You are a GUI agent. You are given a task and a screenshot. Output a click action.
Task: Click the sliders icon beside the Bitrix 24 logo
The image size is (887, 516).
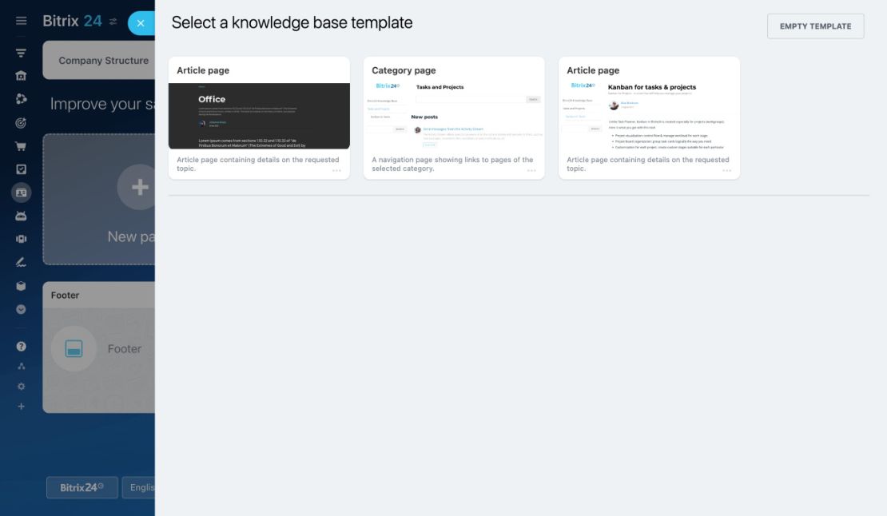coord(113,22)
